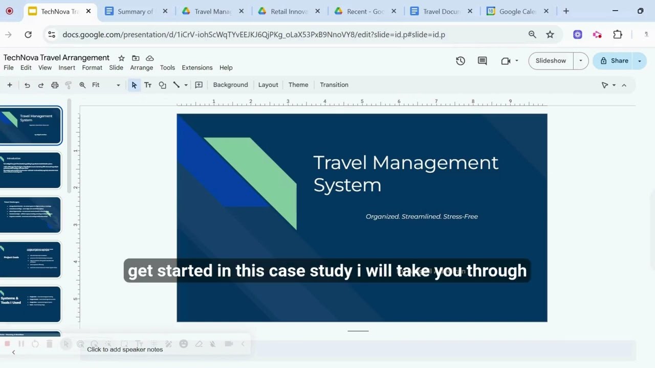Click the camera meeting icon
The width and height of the screenshot is (655, 368).
[x=506, y=61]
